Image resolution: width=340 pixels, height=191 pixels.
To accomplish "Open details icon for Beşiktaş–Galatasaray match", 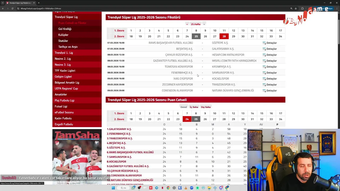I will pyautogui.click(x=264, y=49).
